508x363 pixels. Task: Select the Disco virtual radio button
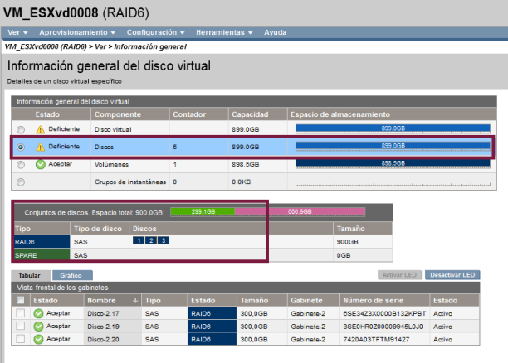[x=21, y=130]
